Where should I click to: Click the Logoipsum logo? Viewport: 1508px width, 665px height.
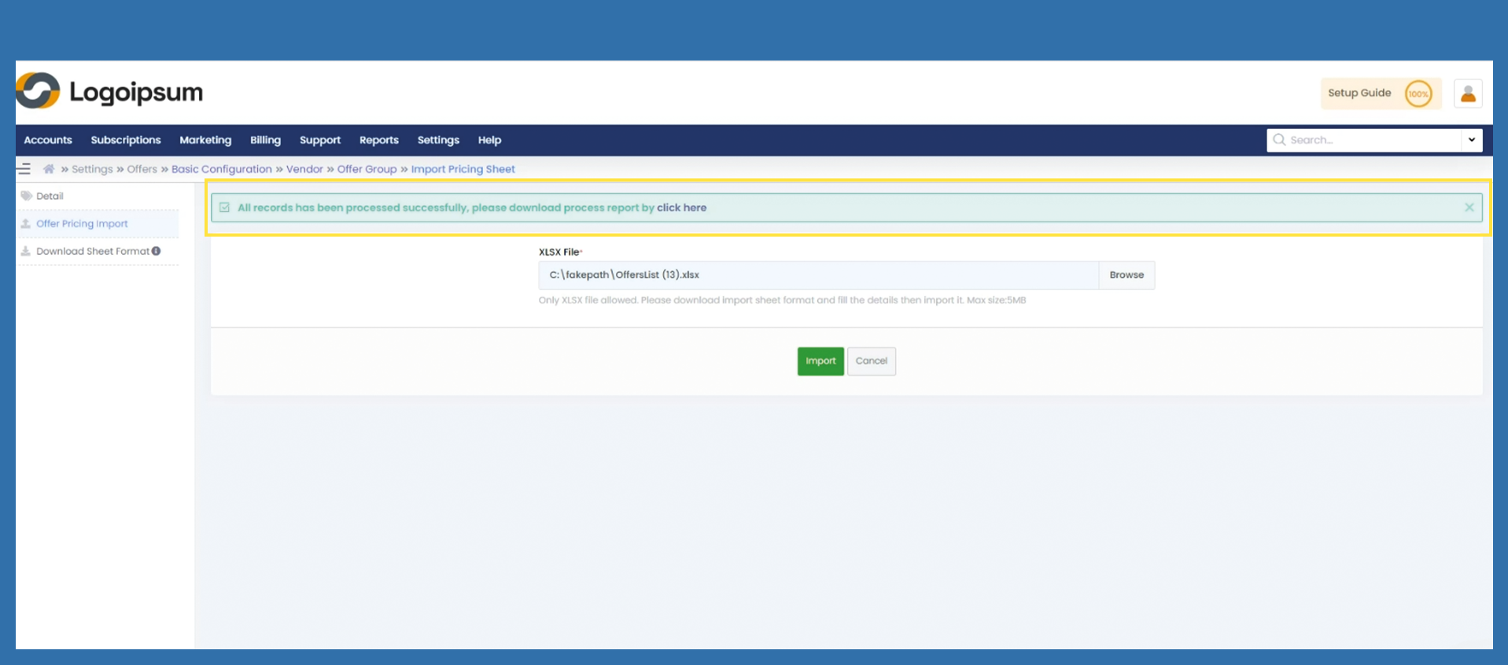click(x=109, y=92)
